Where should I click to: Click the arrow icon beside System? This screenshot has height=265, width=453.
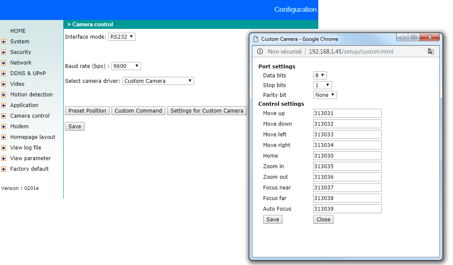[3, 42]
